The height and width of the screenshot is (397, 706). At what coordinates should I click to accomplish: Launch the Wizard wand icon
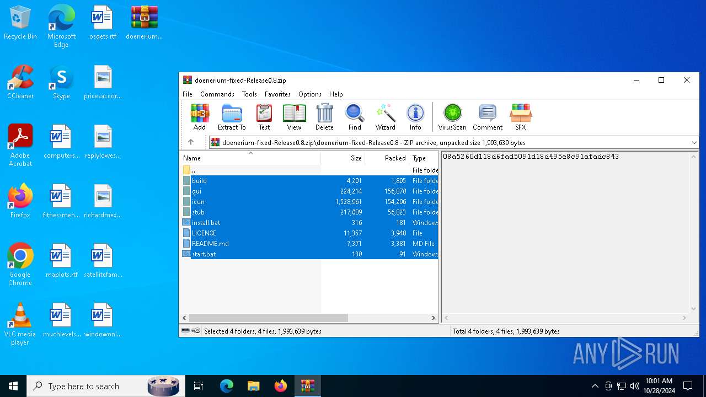coord(385,117)
